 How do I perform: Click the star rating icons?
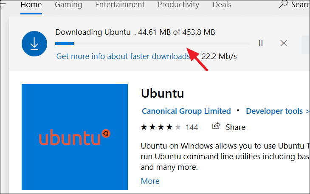161,127
